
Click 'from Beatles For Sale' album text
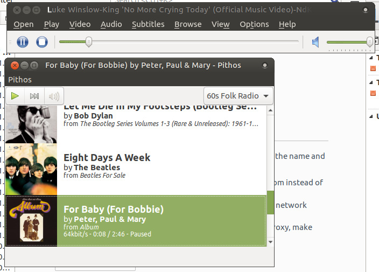95,175
